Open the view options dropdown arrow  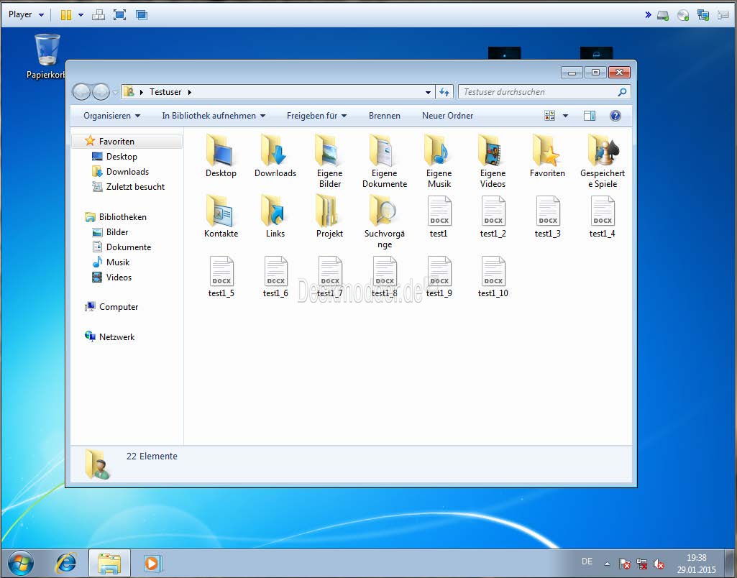click(x=565, y=116)
